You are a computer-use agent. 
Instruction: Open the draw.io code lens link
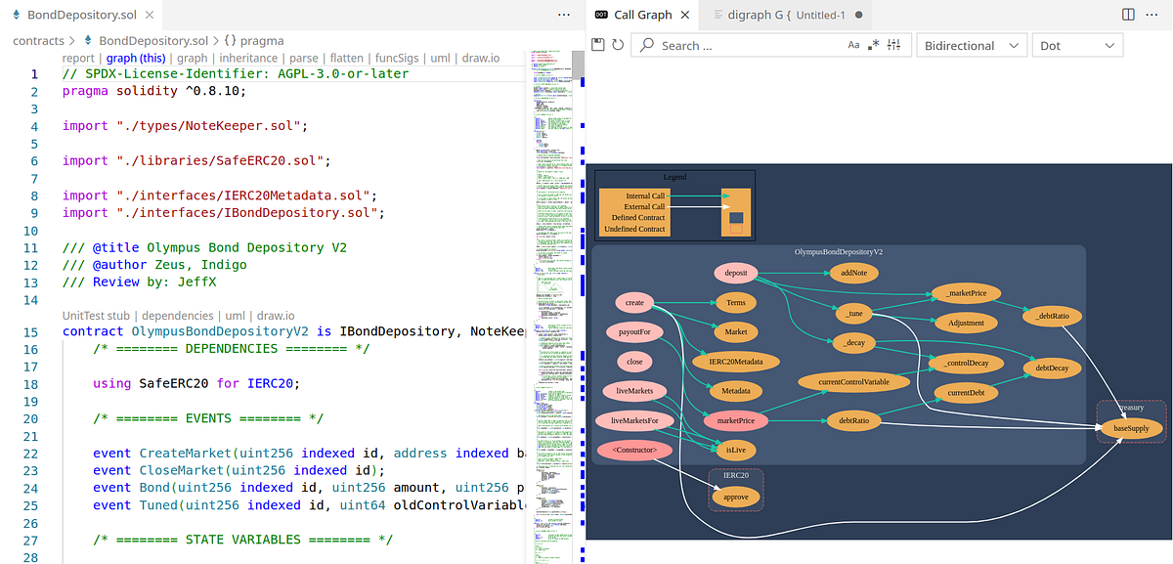click(478, 58)
